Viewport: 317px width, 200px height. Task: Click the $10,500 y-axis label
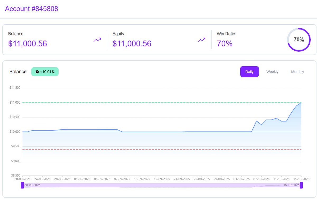click(x=15, y=117)
